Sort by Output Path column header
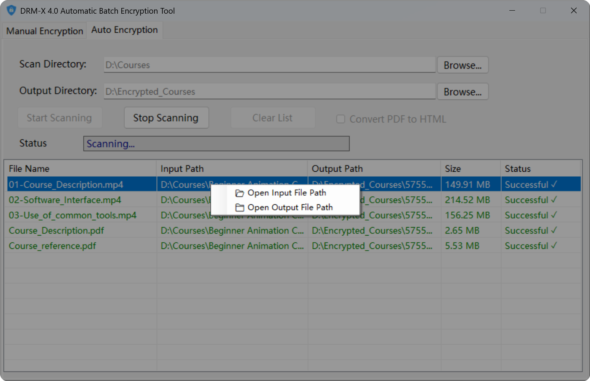This screenshot has width=590, height=381. coord(374,169)
